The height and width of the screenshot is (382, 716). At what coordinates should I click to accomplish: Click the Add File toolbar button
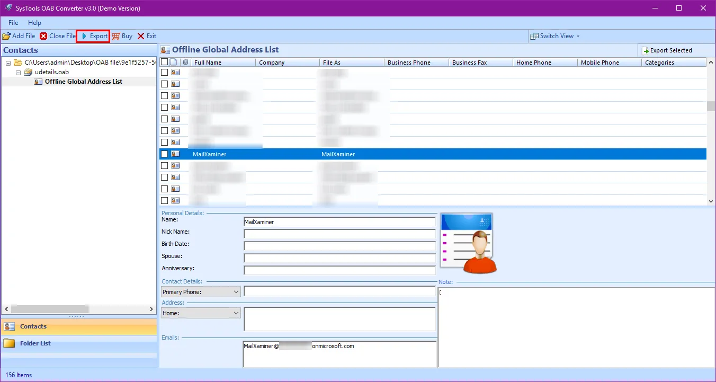[19, 36]
